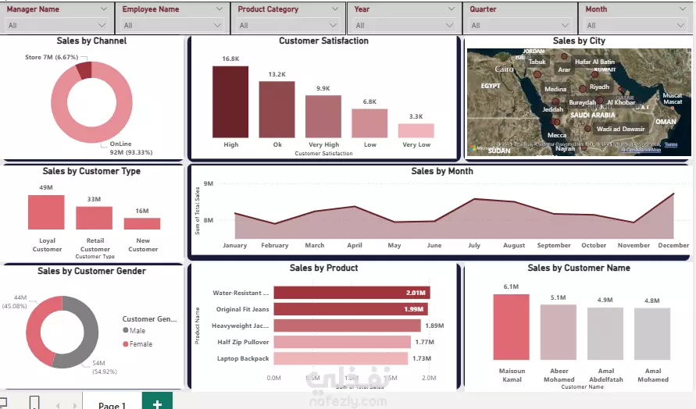696x409 pixels.
Task: Open the Page 1 tab
Action: pos(112,403)
